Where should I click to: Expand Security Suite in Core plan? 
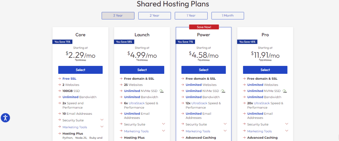click(102, 120)
